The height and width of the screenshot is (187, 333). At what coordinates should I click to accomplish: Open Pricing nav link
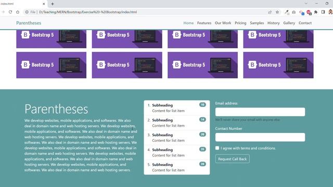(240, 23)
